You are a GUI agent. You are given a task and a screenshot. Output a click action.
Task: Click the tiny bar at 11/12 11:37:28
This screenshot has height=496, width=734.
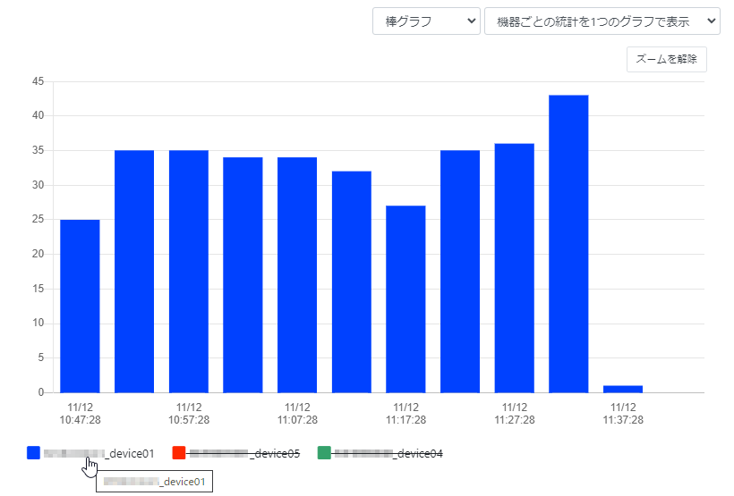(623, 389)
